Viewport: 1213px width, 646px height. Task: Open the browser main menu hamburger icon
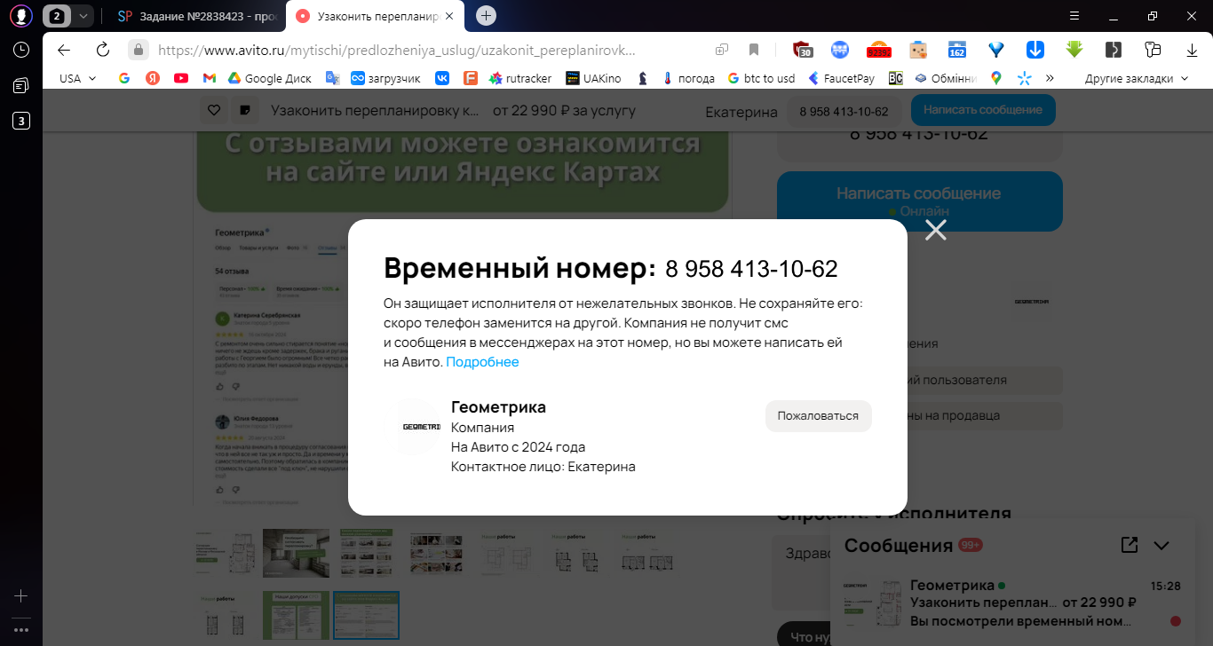1074,16
